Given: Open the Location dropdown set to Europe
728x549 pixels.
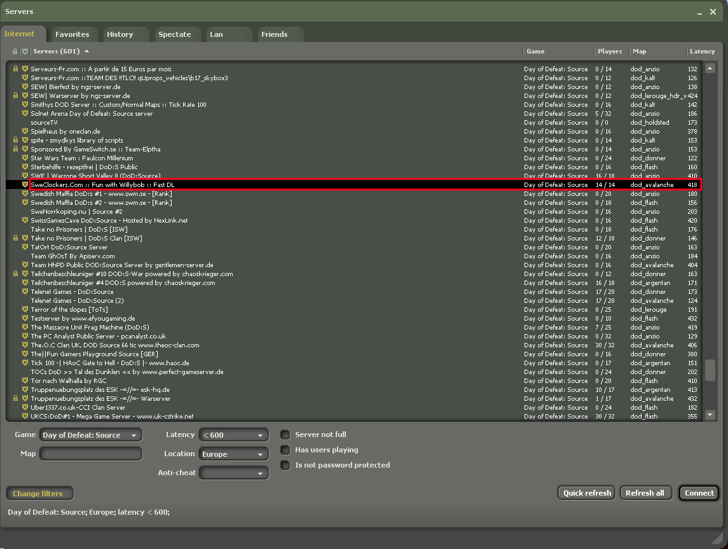Looking at the screenshot, I should (233, 454).
